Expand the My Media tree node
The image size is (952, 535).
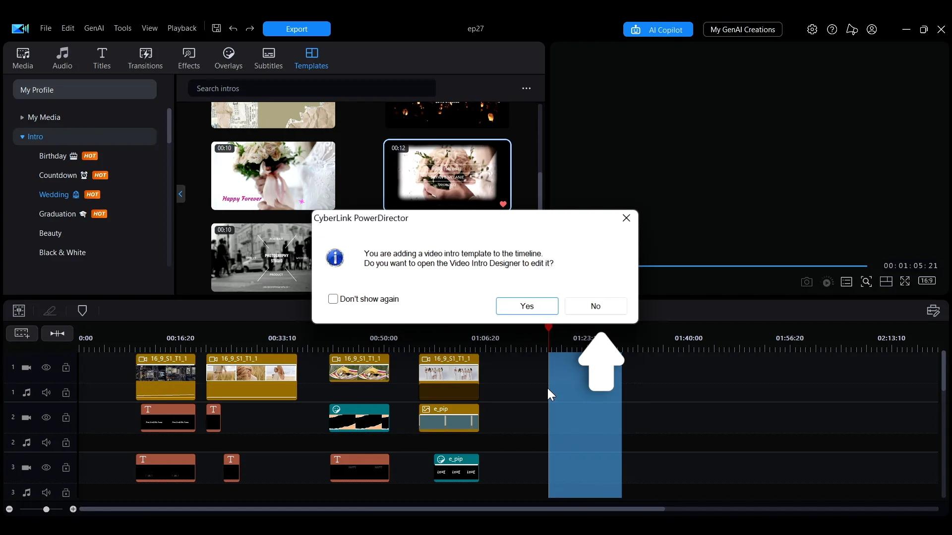22,117
